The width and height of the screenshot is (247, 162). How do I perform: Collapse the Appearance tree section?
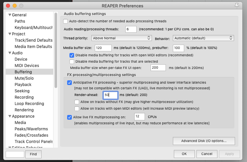10,116
